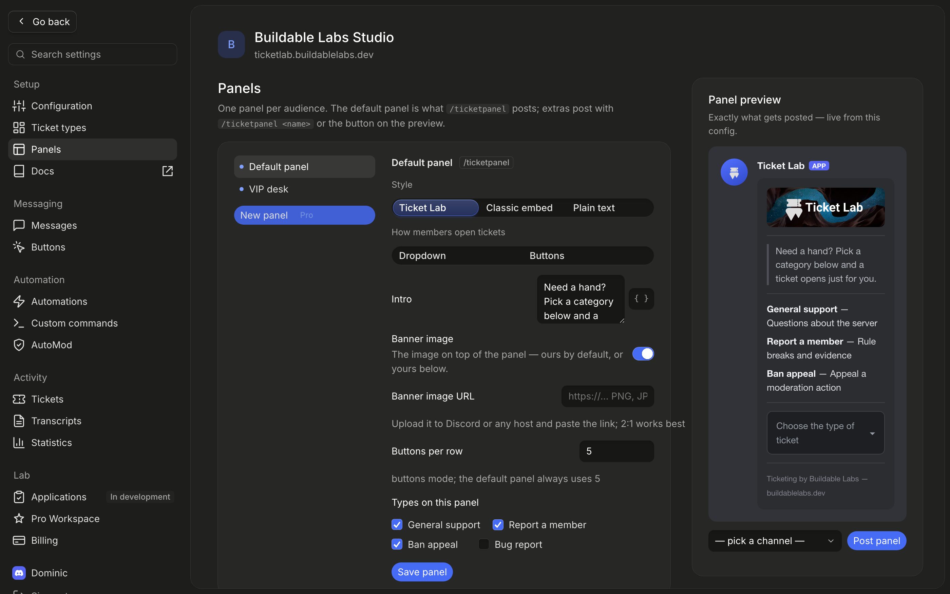
Task: Click the 'In development' badge on Applications
Action: 140,497
